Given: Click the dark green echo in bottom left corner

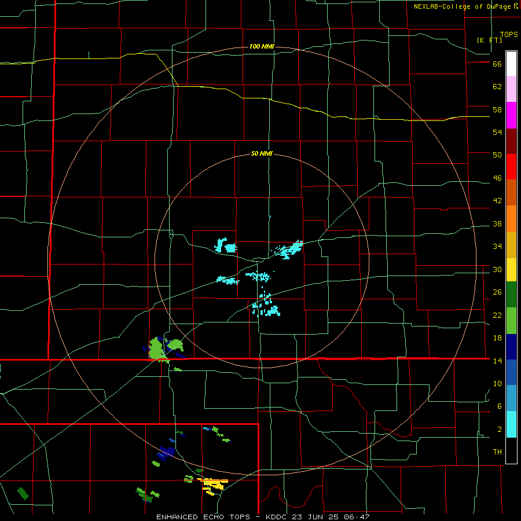Looking at the screenshot, I should (23, 493).
